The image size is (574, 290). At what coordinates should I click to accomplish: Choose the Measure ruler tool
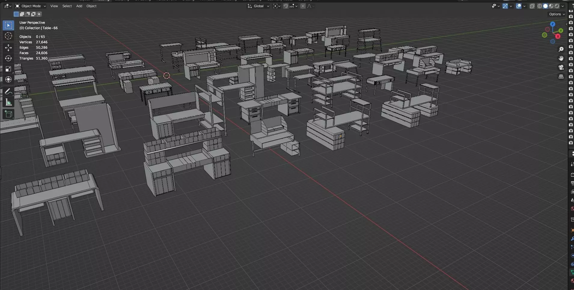click(x=8, y=102)
